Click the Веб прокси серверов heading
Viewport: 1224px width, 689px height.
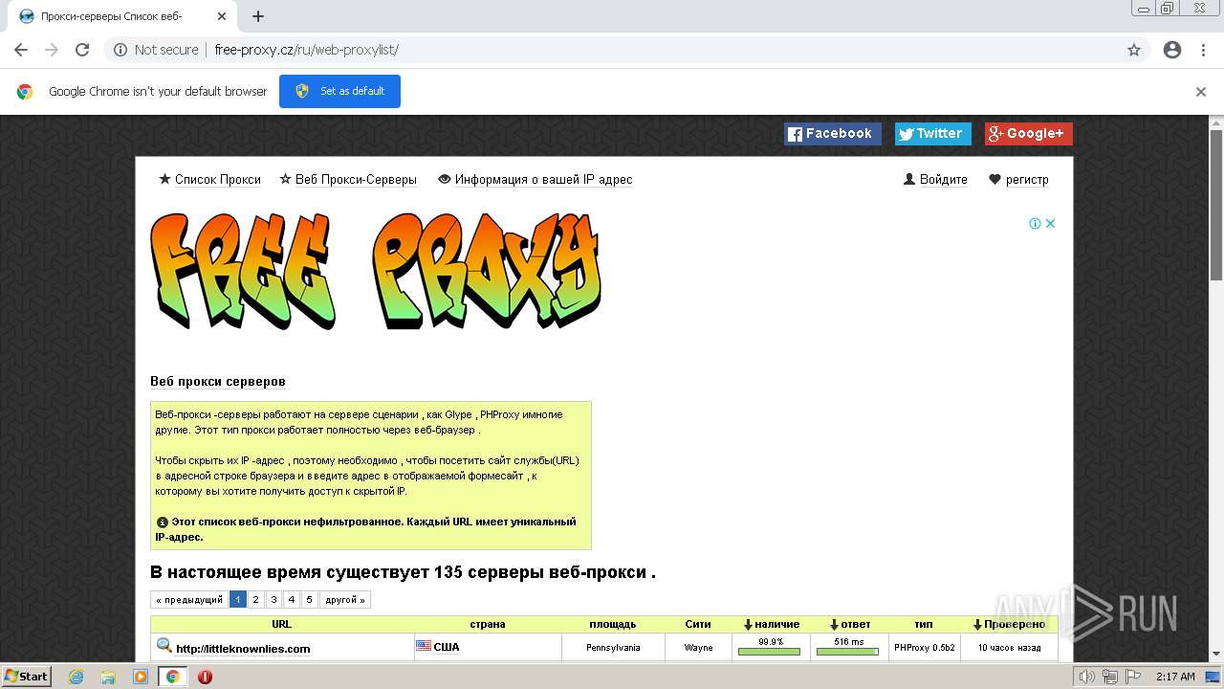click(218, 381)
